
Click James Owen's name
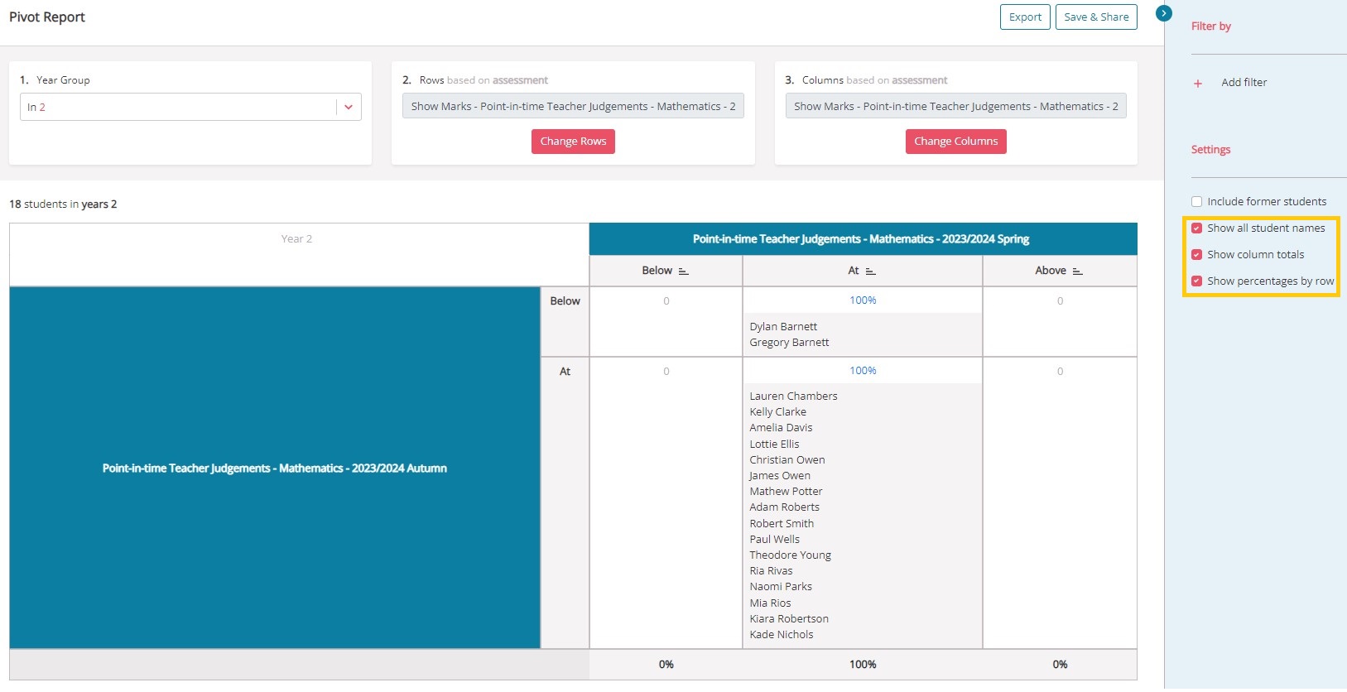coord(780,476)
